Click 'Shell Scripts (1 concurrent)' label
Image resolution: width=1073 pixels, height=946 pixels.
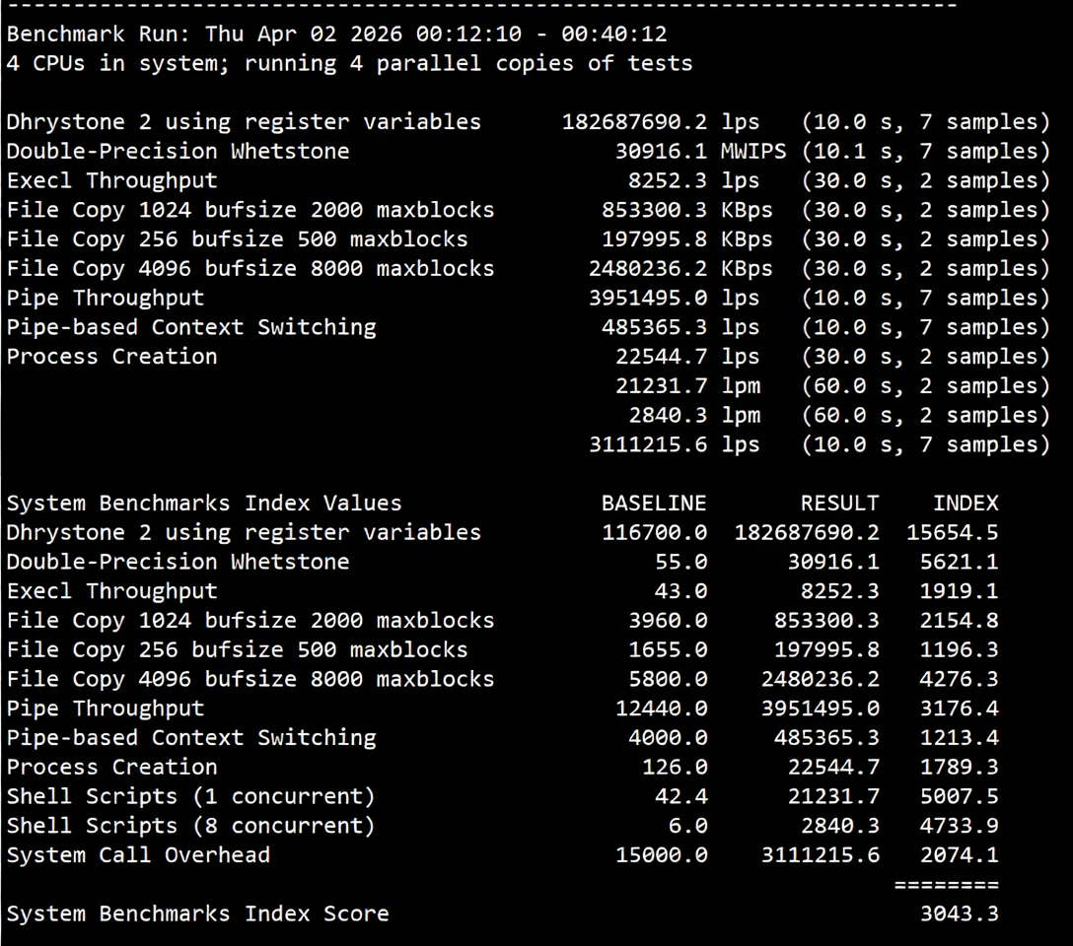point(189,795)
